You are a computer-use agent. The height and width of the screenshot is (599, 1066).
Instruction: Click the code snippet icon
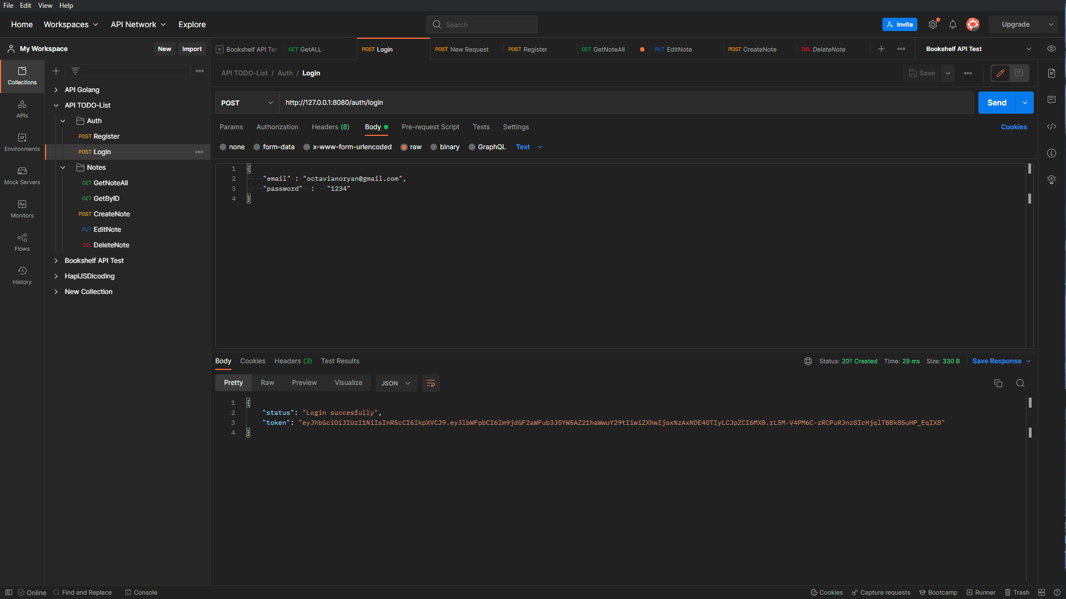coord(1051,126)
